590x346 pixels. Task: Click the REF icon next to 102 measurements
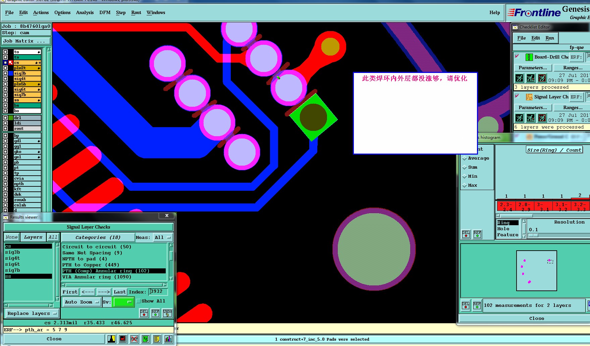(x=477, y=305)
